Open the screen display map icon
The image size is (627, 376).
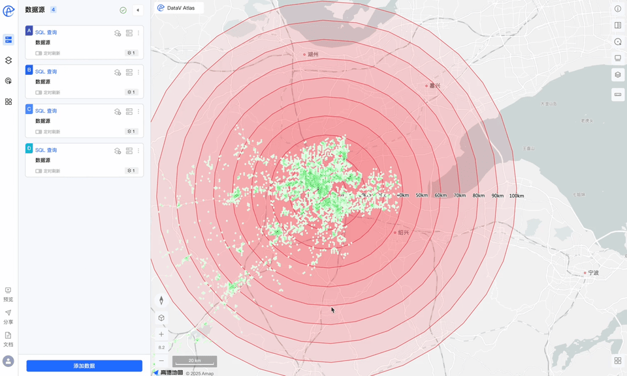618,58
